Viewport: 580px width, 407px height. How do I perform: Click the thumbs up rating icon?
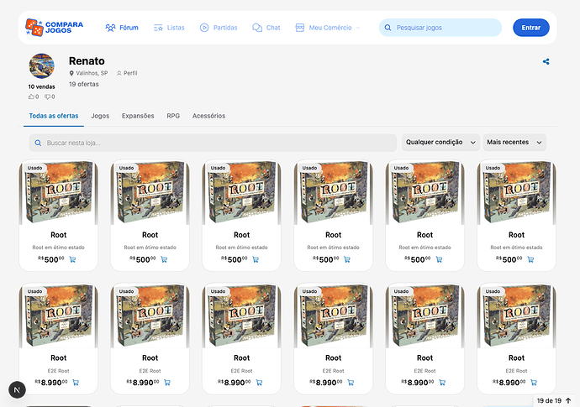tap(32, 97)
